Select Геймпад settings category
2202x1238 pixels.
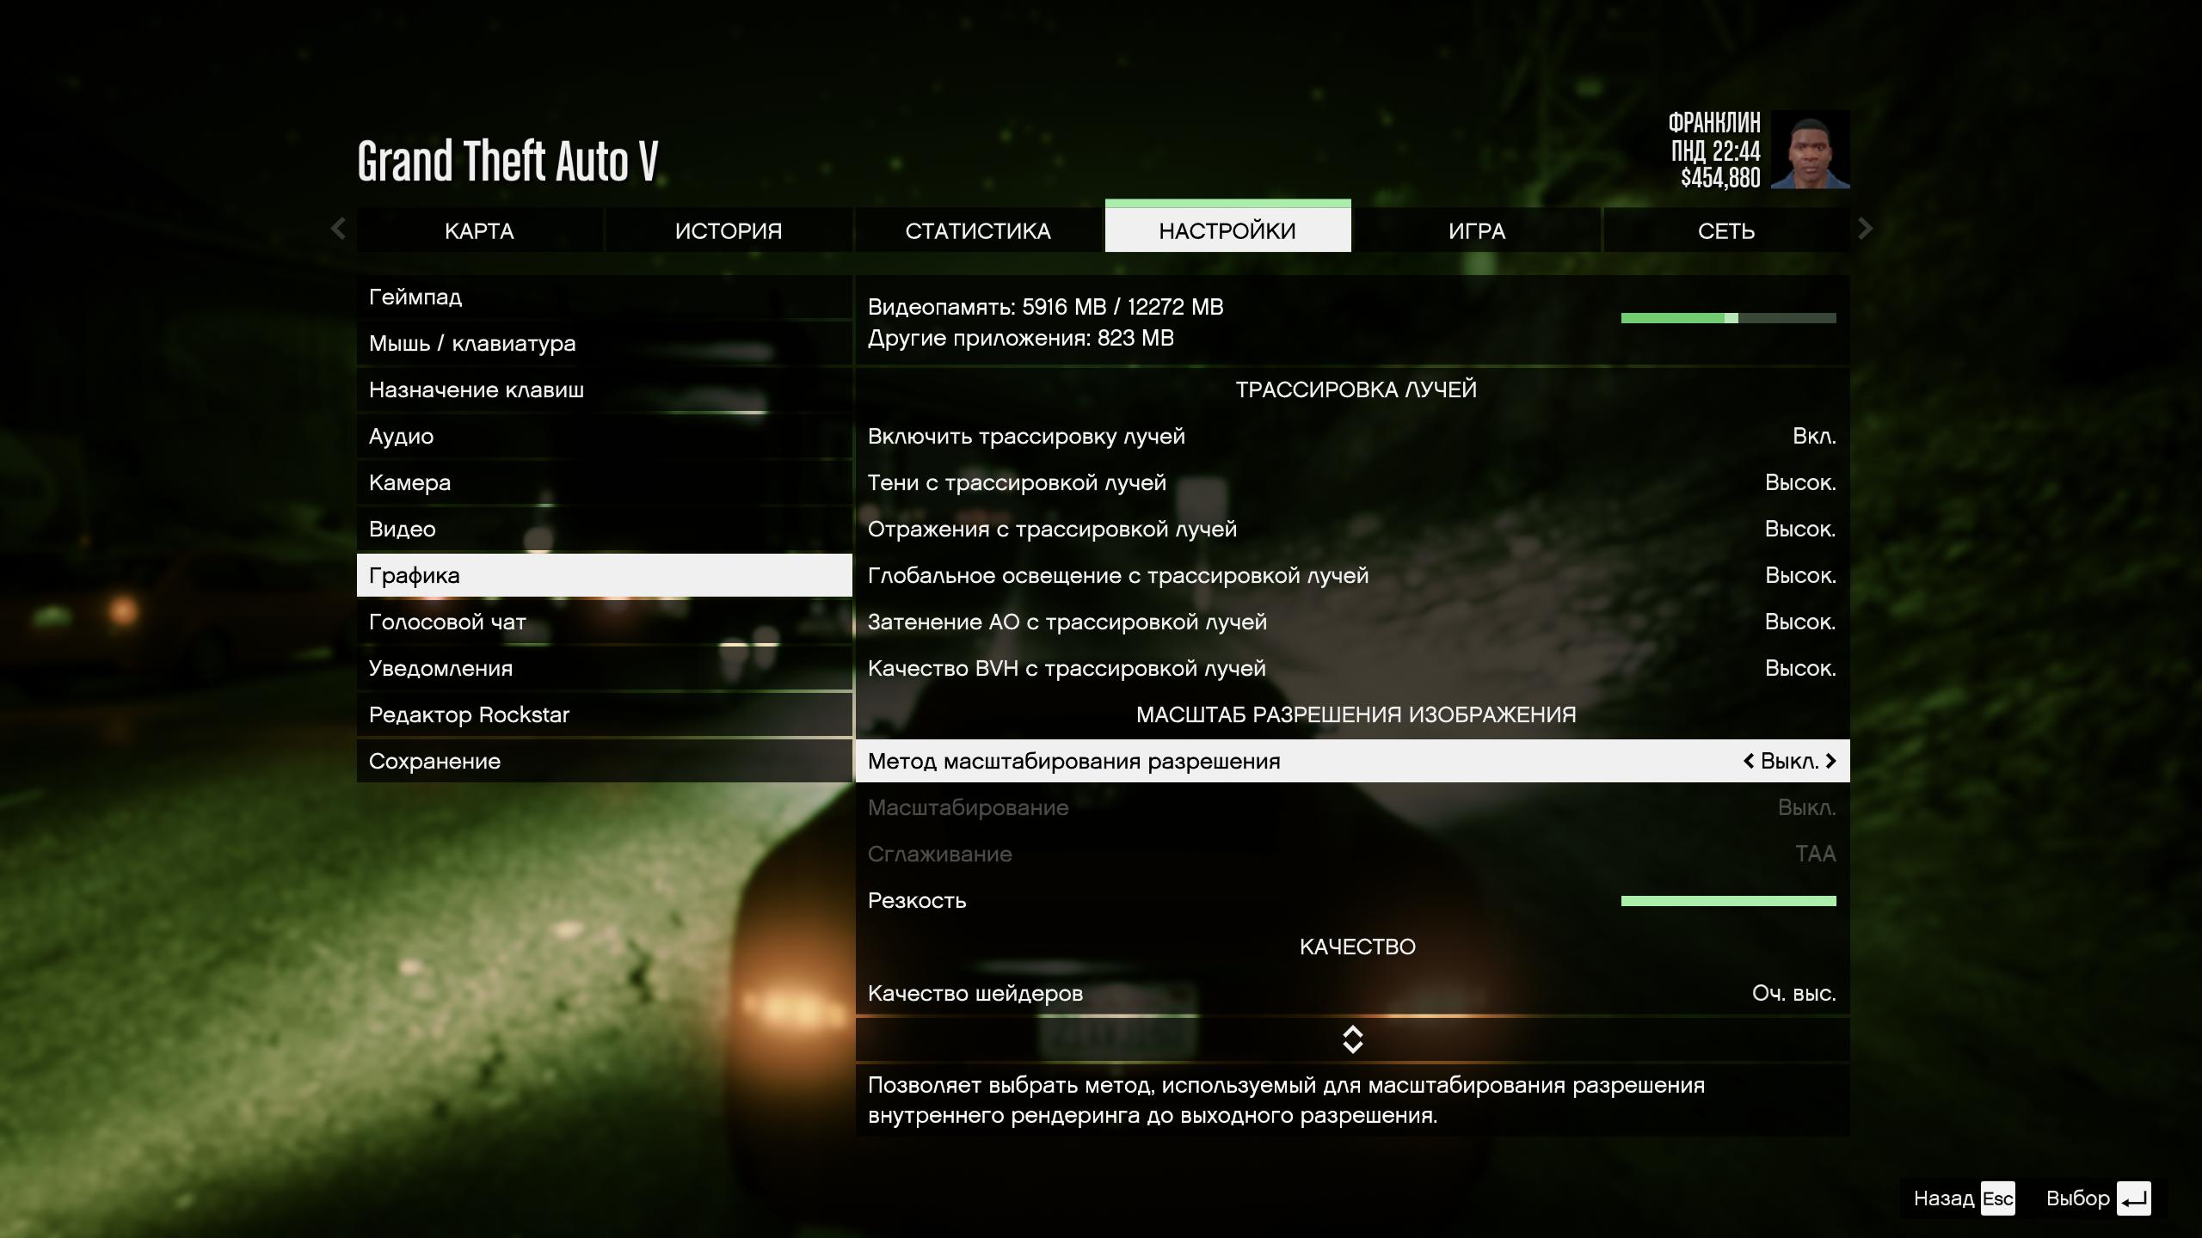tap(605, 297)
